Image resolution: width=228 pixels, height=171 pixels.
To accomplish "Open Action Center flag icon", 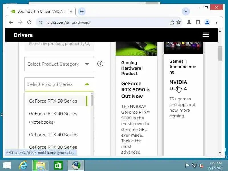I will 187,165.
